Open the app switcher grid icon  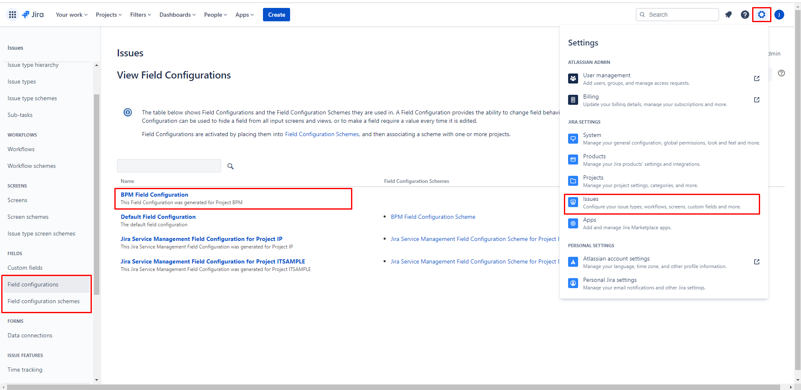(x=13, y=15)
